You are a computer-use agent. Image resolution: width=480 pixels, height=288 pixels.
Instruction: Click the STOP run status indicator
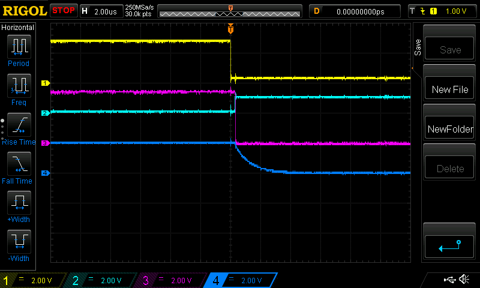64,11
